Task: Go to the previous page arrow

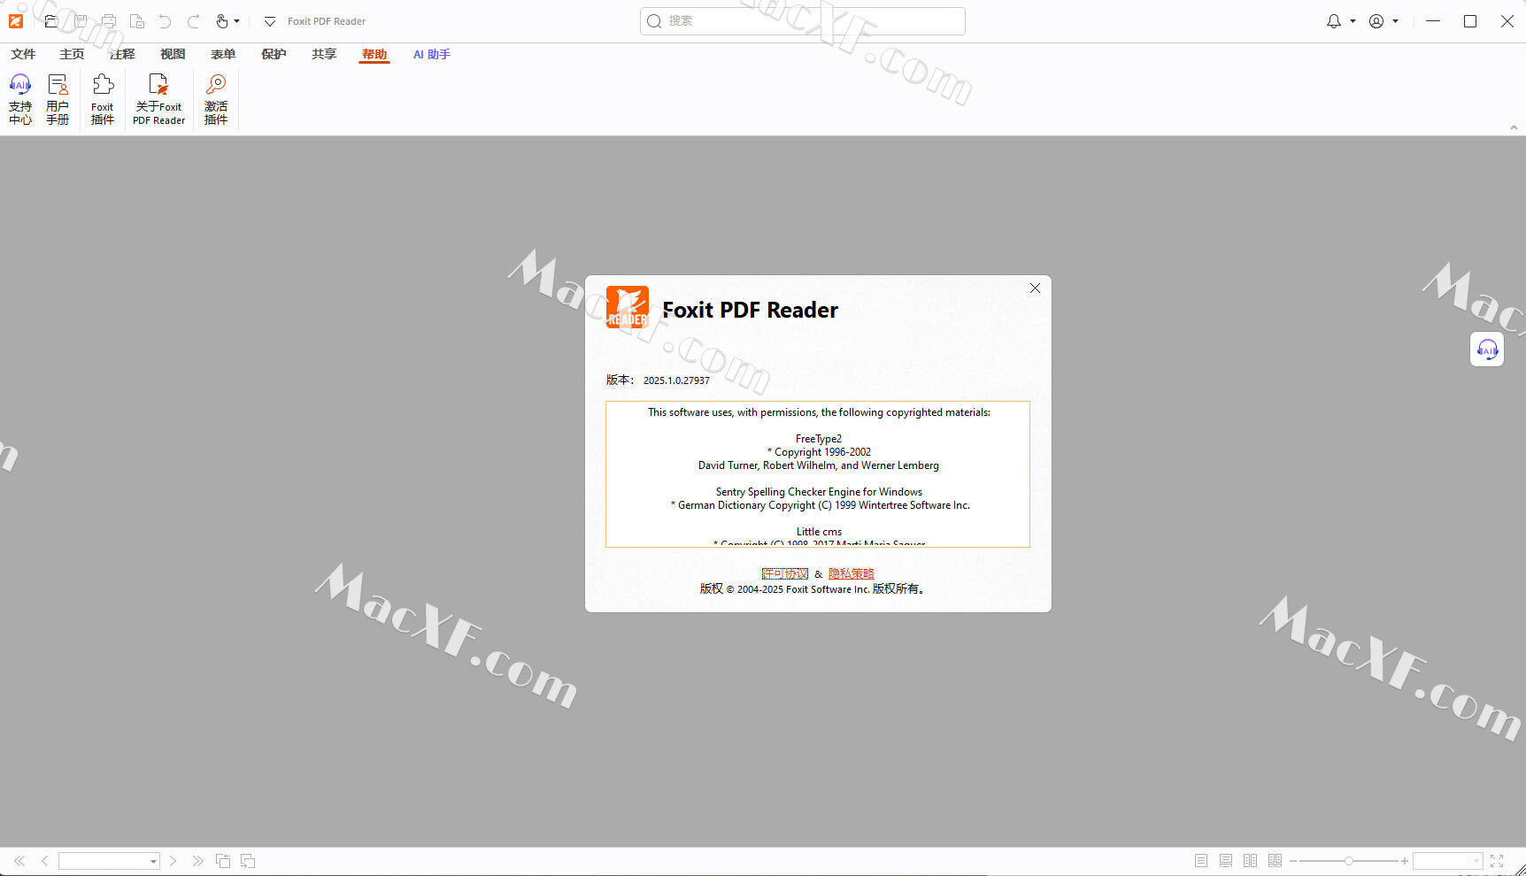Action: tap(44, 861)
